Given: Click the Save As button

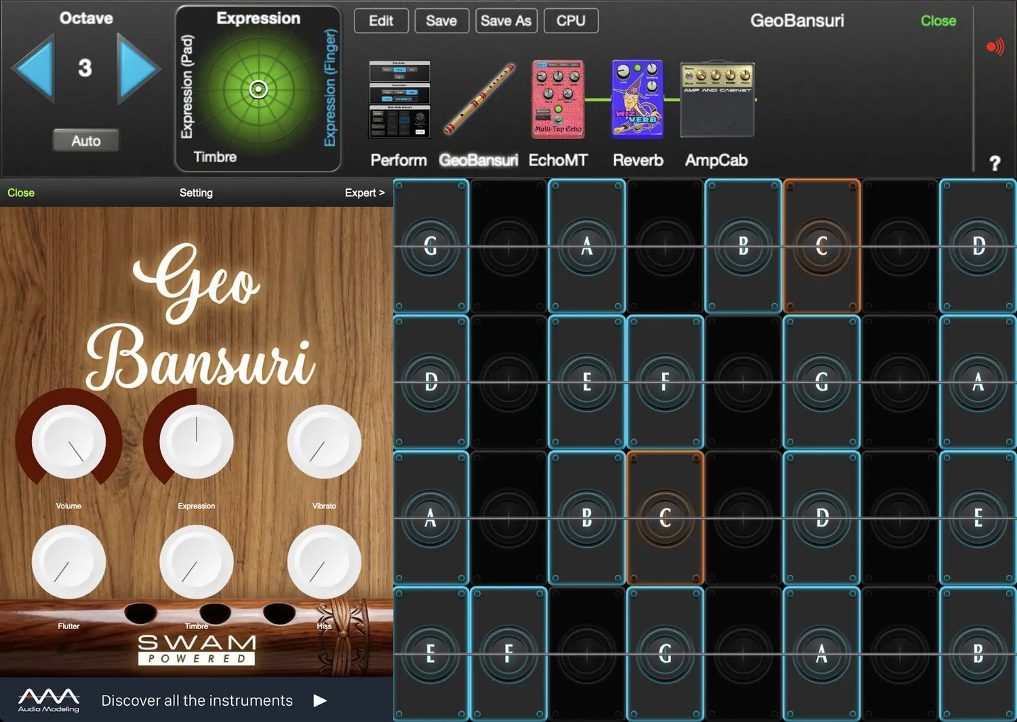Looking at the screenshot, I should click(x=506, y=21).
